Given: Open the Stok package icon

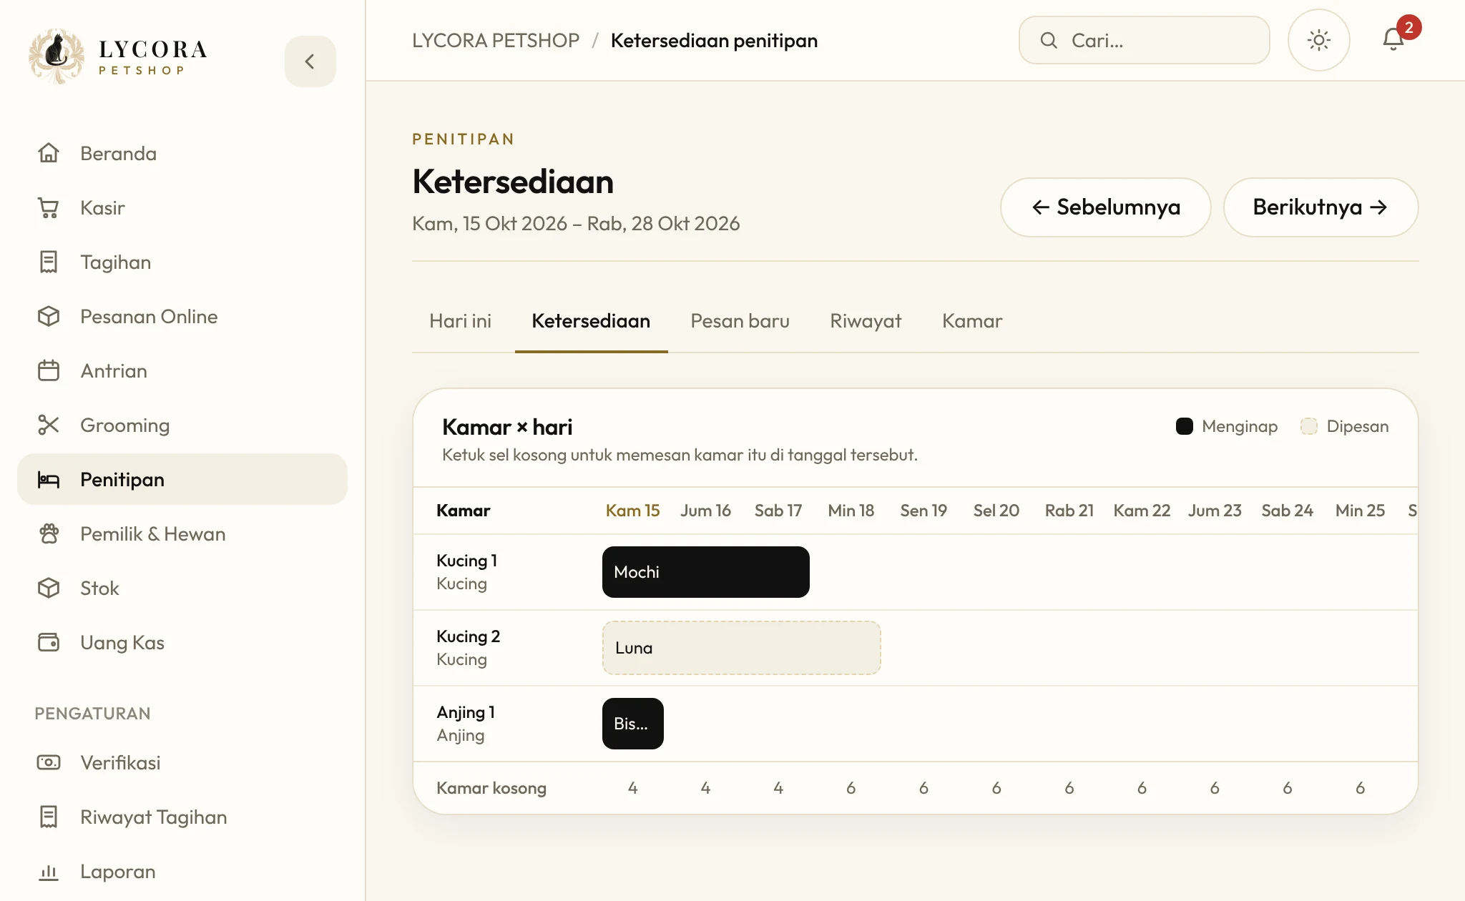Looking at the screenshot, I should coord(49,588).
